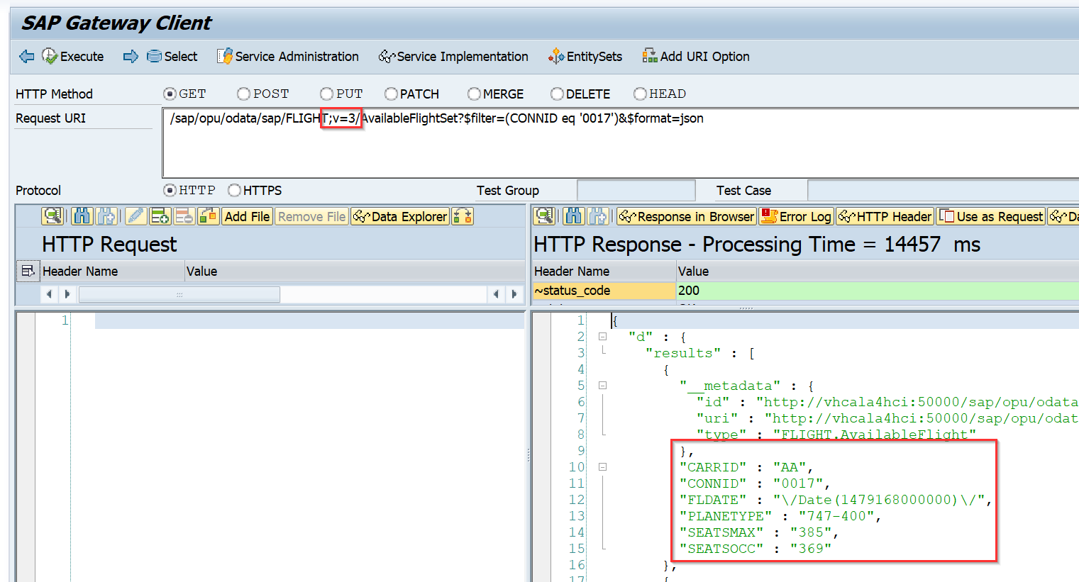This screenshot has height=582, width=1079.
Task: Open Service Administration
Action: (287, 57)
